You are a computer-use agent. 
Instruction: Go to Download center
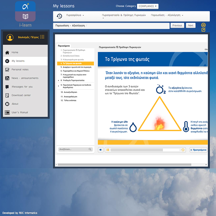21,95
